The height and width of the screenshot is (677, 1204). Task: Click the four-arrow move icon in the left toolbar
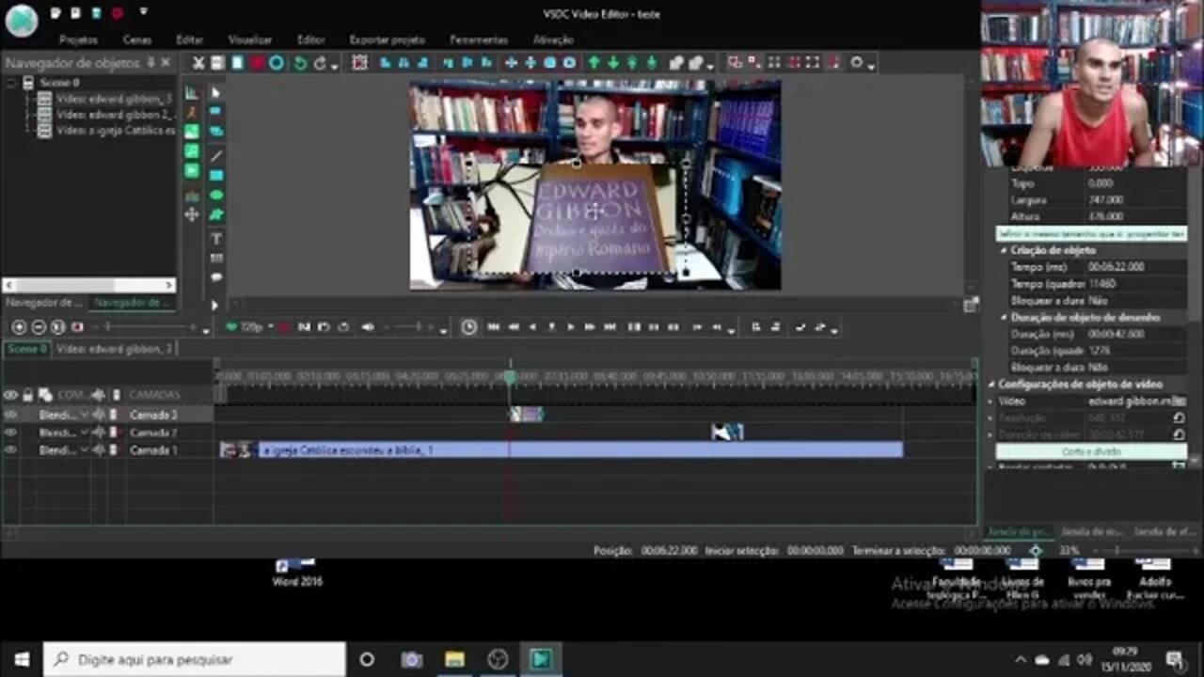click(x=192, y=214)
